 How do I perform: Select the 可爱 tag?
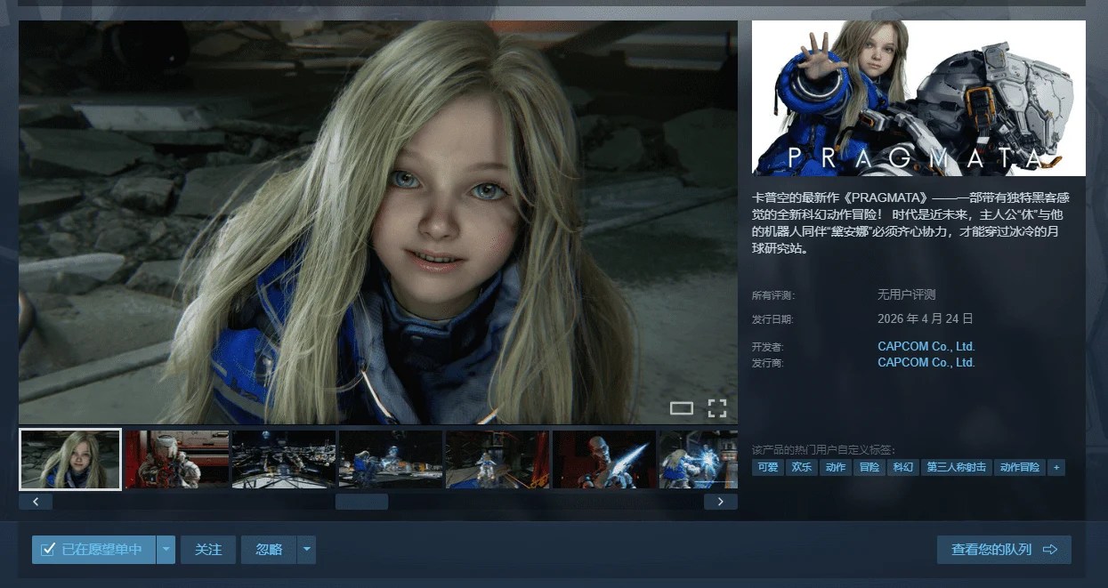click(767, 467)
